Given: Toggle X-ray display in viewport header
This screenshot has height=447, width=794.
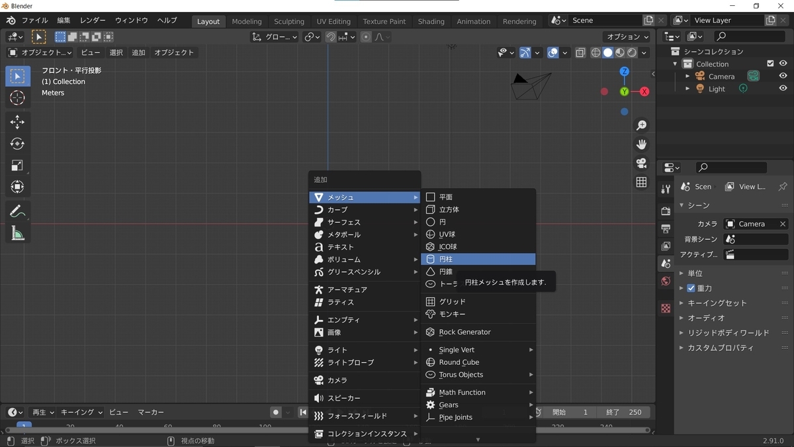Looking at the screenshot, I should (580, 53).
